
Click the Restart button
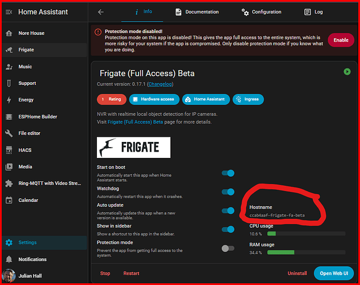tap(132, 273)
